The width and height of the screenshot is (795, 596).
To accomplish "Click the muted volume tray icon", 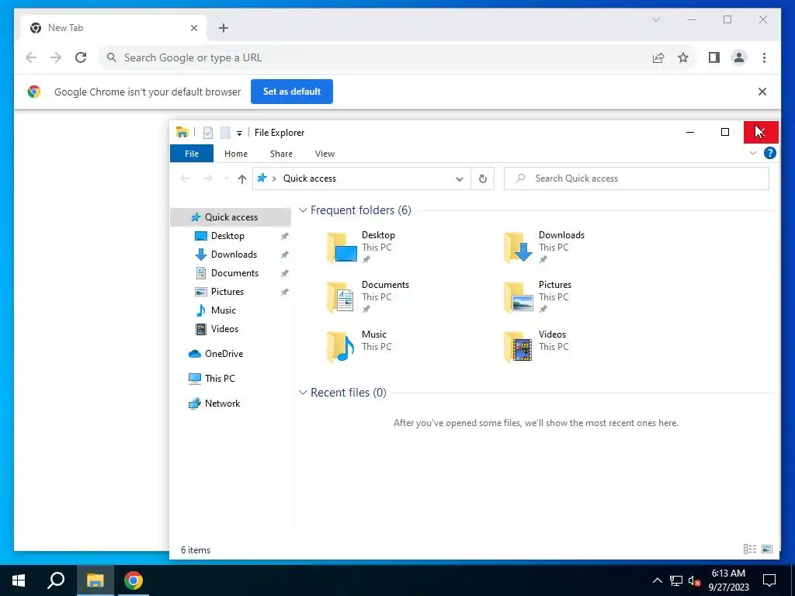I will [694, 580].
